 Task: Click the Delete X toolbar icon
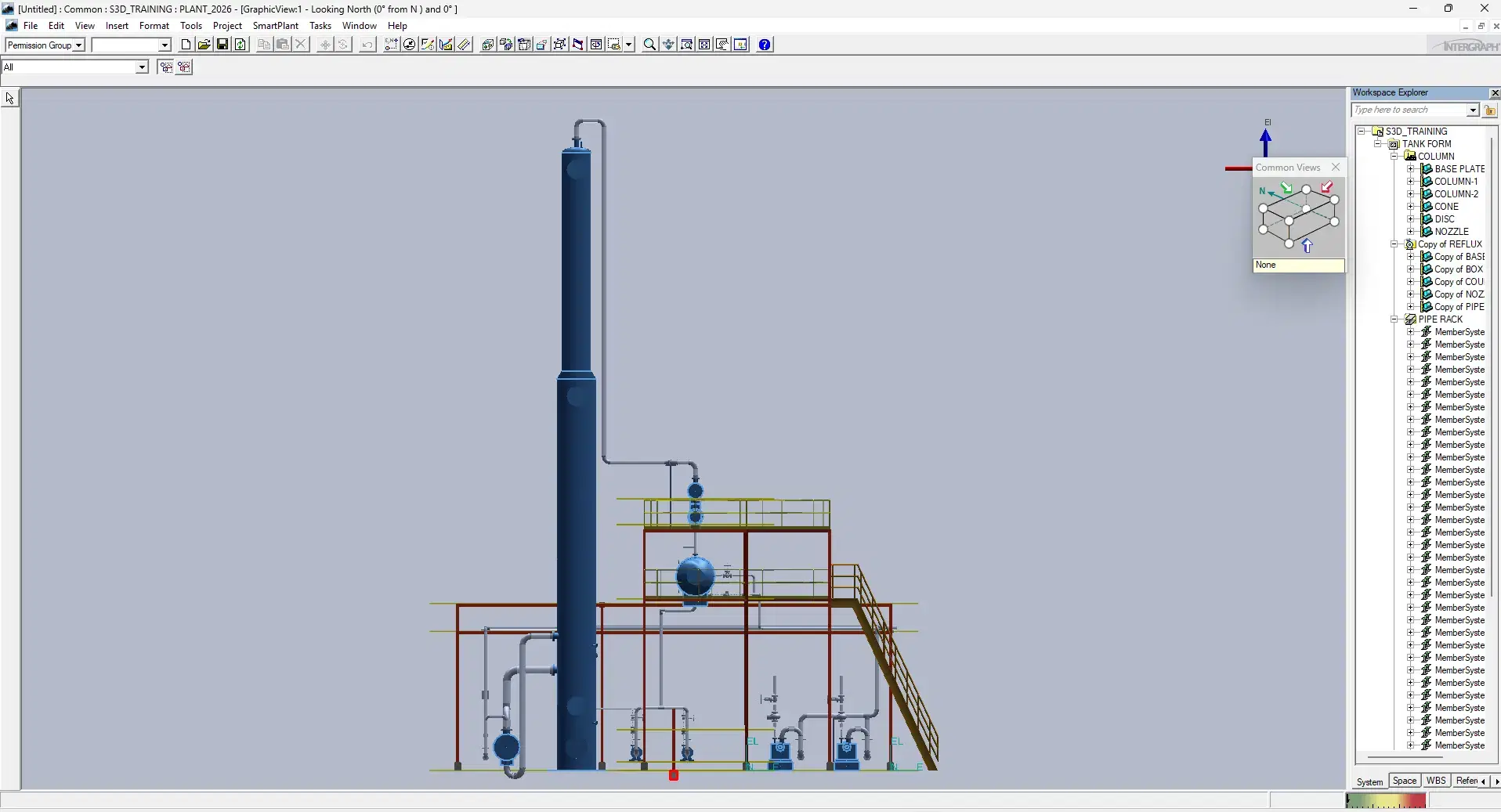coord(300,45)
